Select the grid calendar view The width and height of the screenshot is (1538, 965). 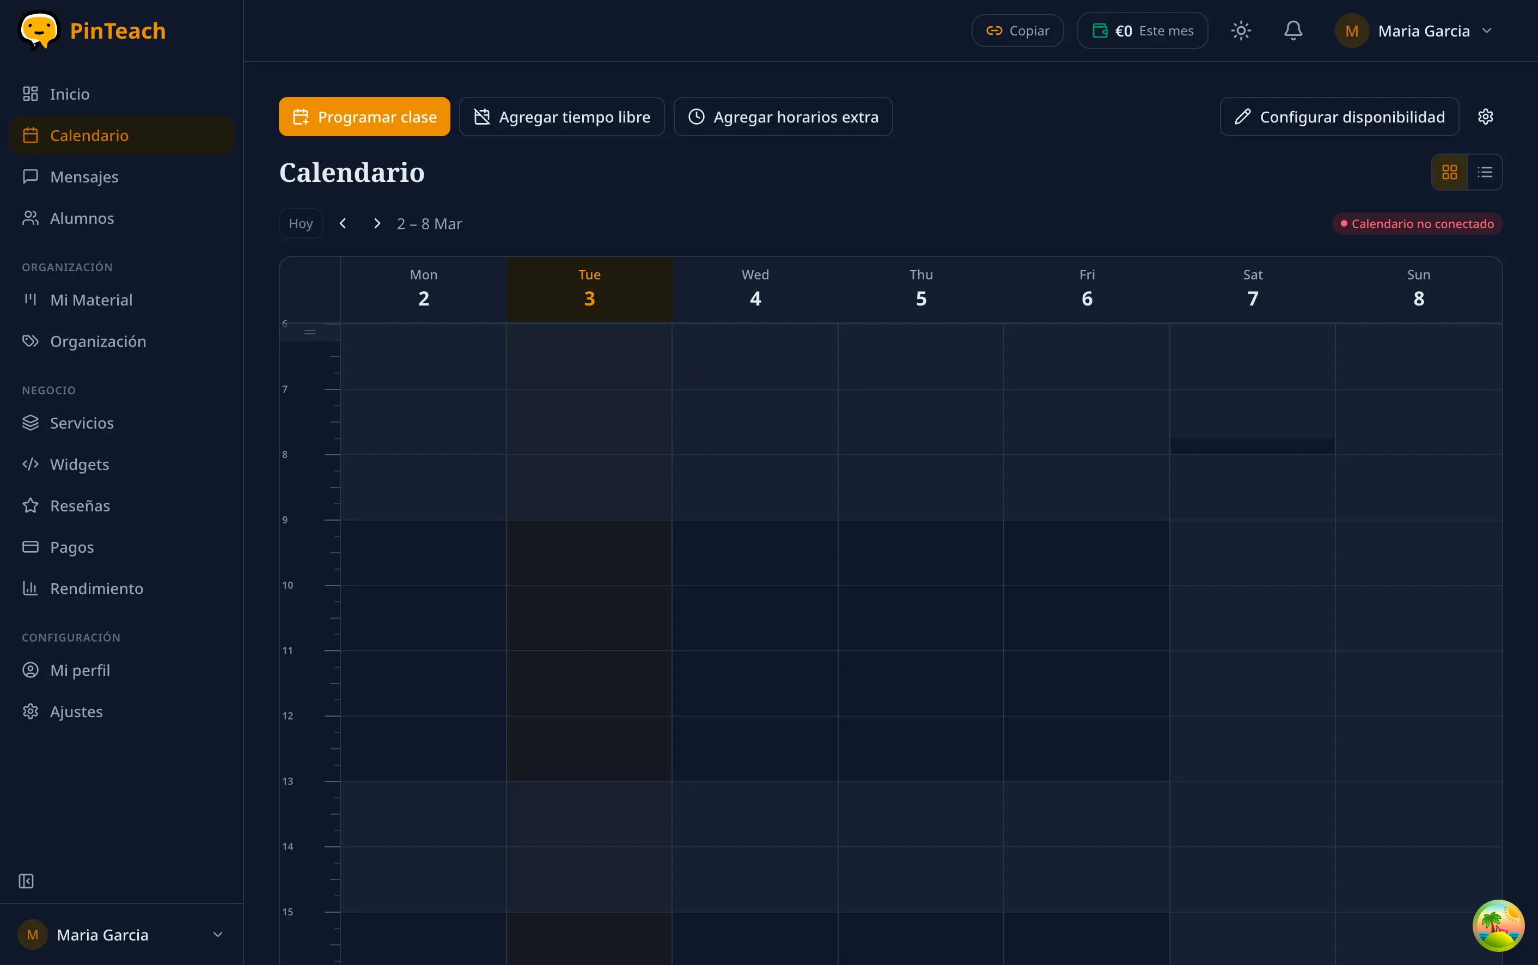pos(1449,172)
